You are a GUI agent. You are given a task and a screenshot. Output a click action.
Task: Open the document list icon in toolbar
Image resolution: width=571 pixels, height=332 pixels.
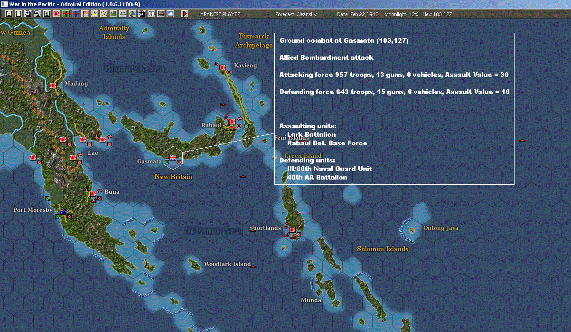(19, 14)
